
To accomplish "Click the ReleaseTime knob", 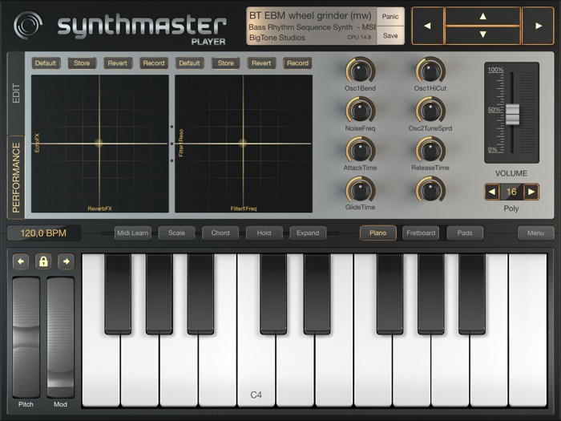I will coord(430,150).
